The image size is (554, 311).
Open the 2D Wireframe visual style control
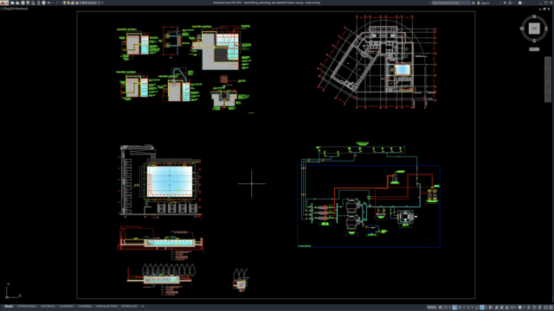(19, 8)
